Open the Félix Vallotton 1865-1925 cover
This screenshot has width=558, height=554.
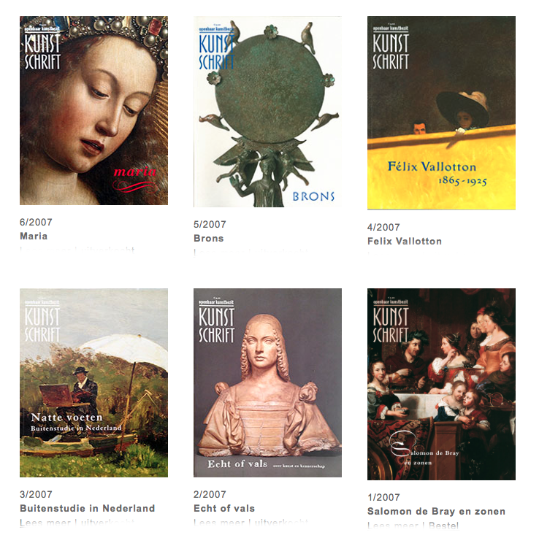coord(441,112)
